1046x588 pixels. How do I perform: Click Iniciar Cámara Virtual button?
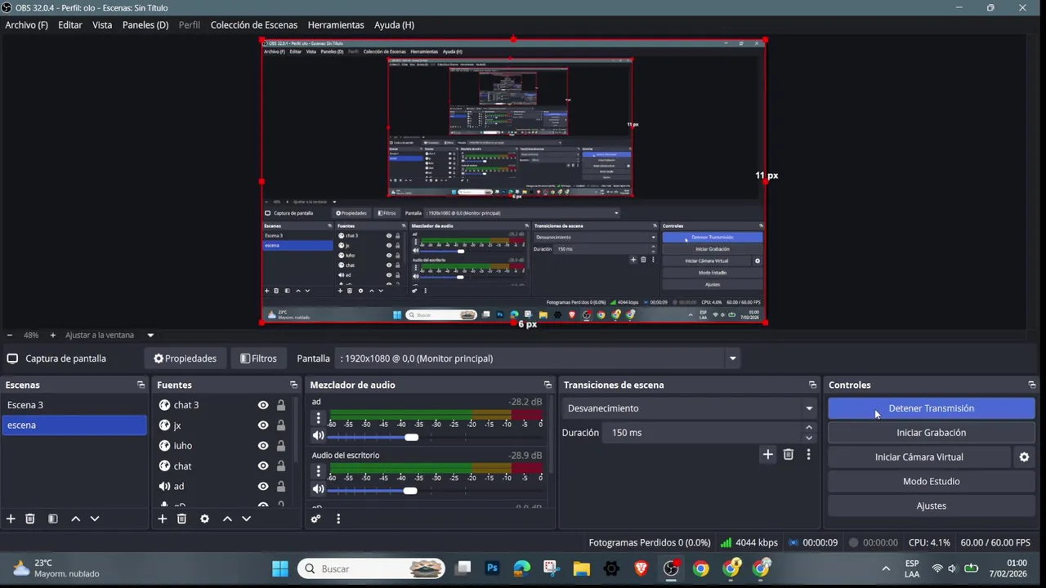(919, 457)
